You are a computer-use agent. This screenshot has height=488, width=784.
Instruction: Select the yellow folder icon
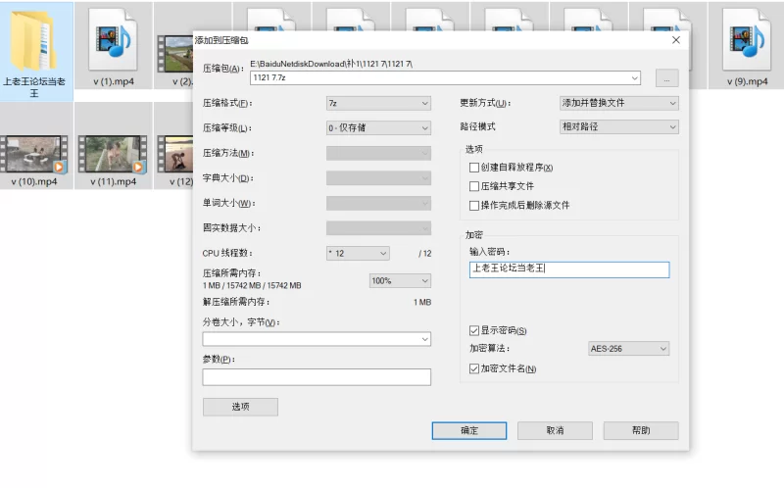tap(37, 39)
